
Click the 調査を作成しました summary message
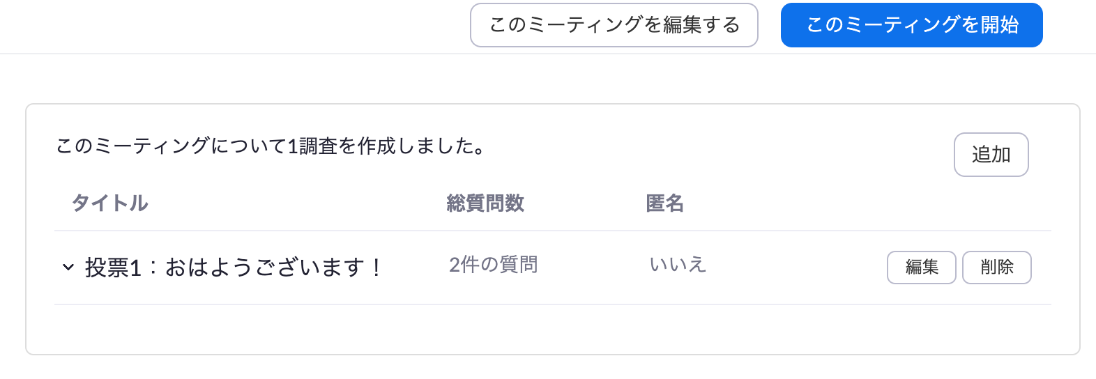pyautogui.click(x=271, y=146)
